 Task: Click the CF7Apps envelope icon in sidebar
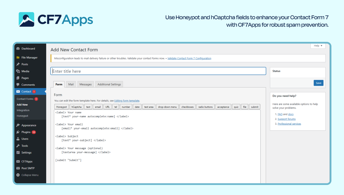pyautogui.click(x=18, y=161)
